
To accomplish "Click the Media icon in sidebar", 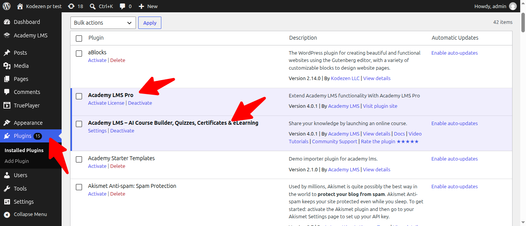I will 7,66.
